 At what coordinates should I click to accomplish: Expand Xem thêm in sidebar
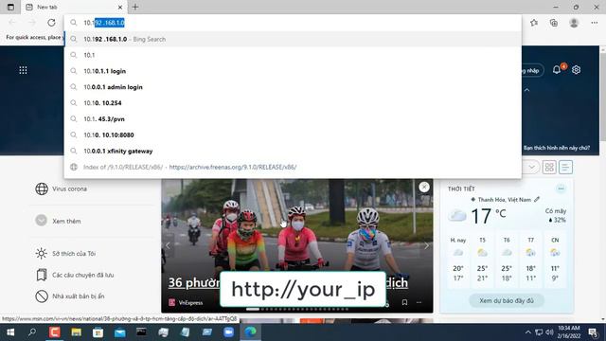point(66,221)
